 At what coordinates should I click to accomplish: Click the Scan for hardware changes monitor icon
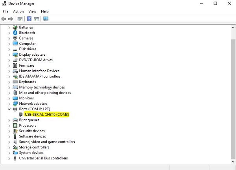click(x=46, y=19)
